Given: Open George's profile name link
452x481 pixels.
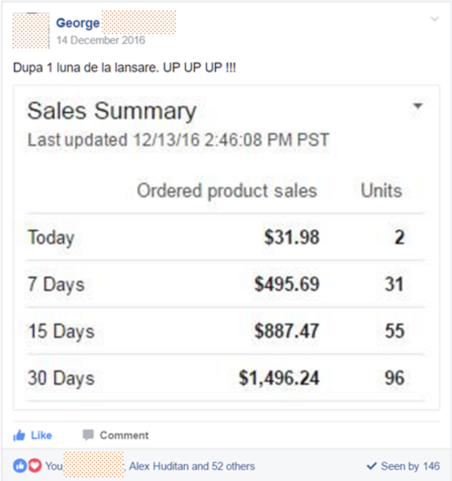Looking at the screenshot, I should tap(78, 23).
